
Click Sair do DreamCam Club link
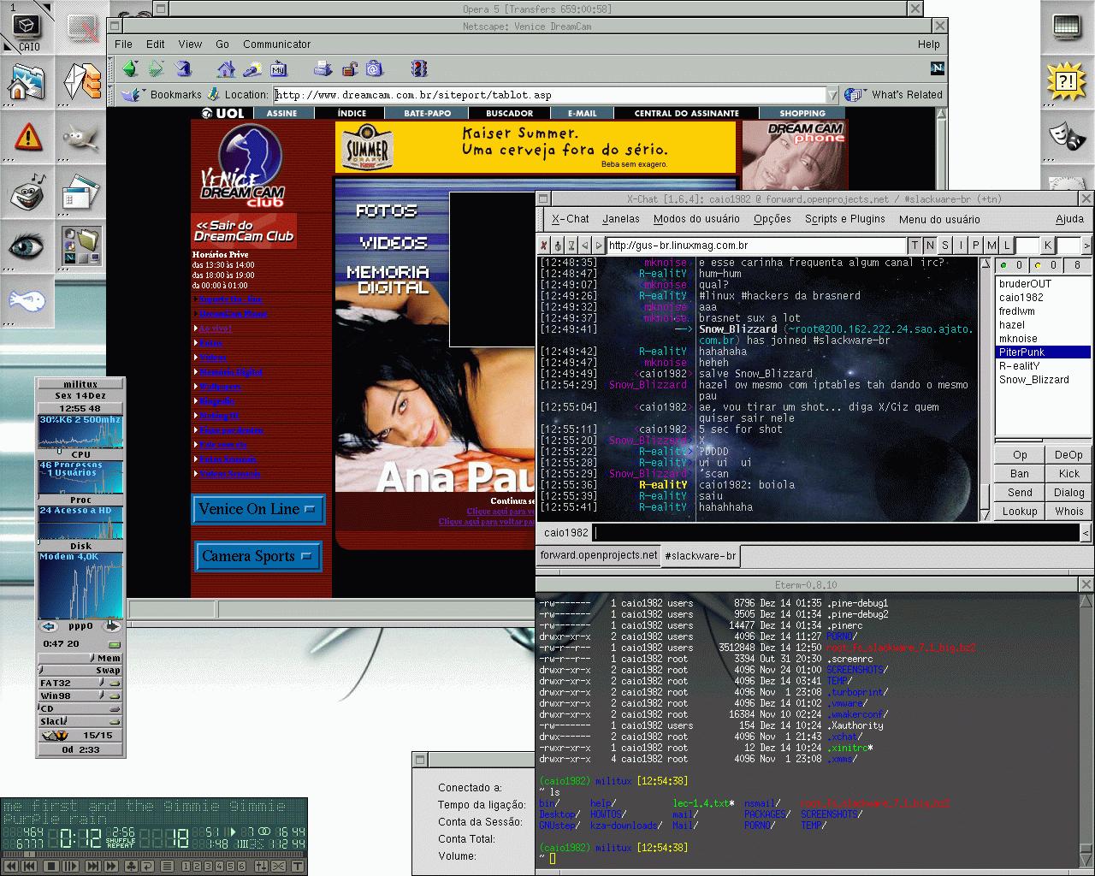(244, 231)
